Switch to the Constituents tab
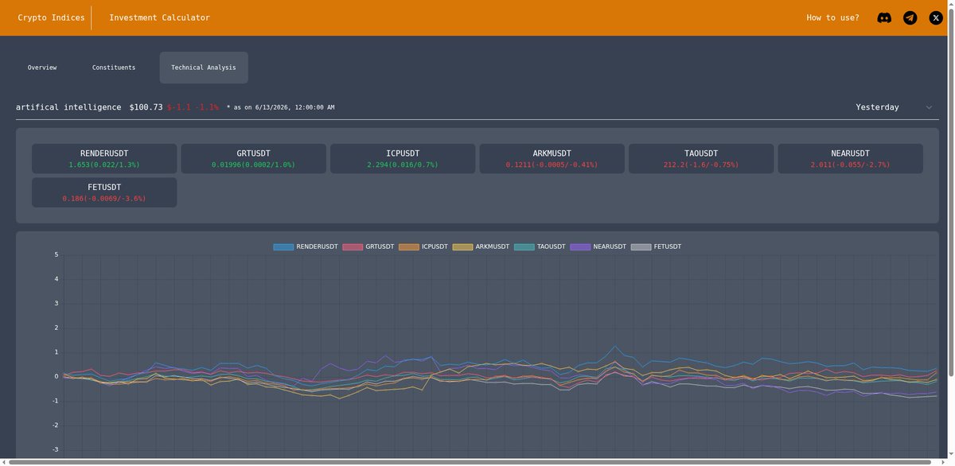955x466 pixels. (x=114, y=68)
